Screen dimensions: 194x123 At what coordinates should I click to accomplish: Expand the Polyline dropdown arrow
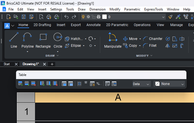(x=27, y=52)
